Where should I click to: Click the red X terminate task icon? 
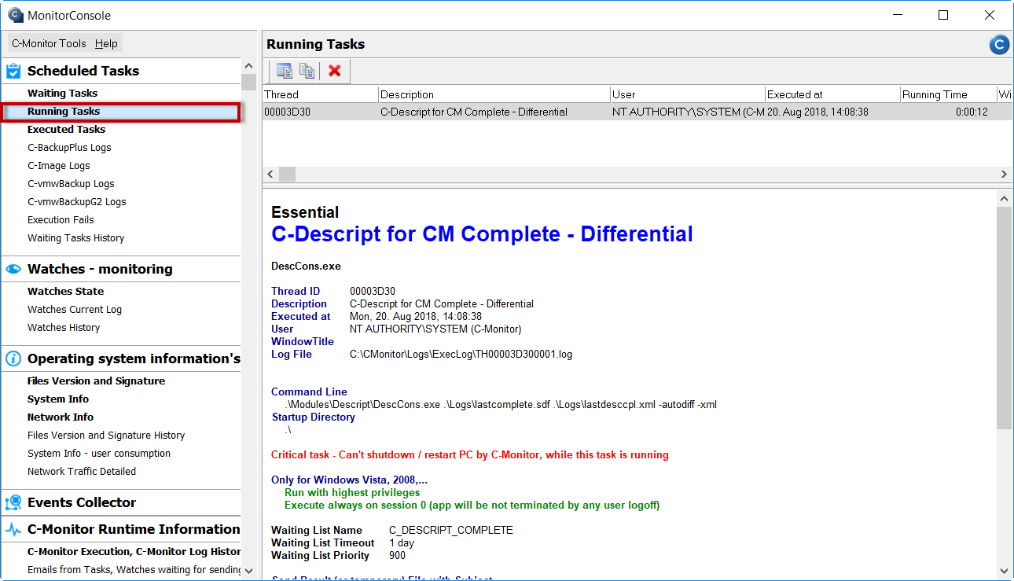335,71
